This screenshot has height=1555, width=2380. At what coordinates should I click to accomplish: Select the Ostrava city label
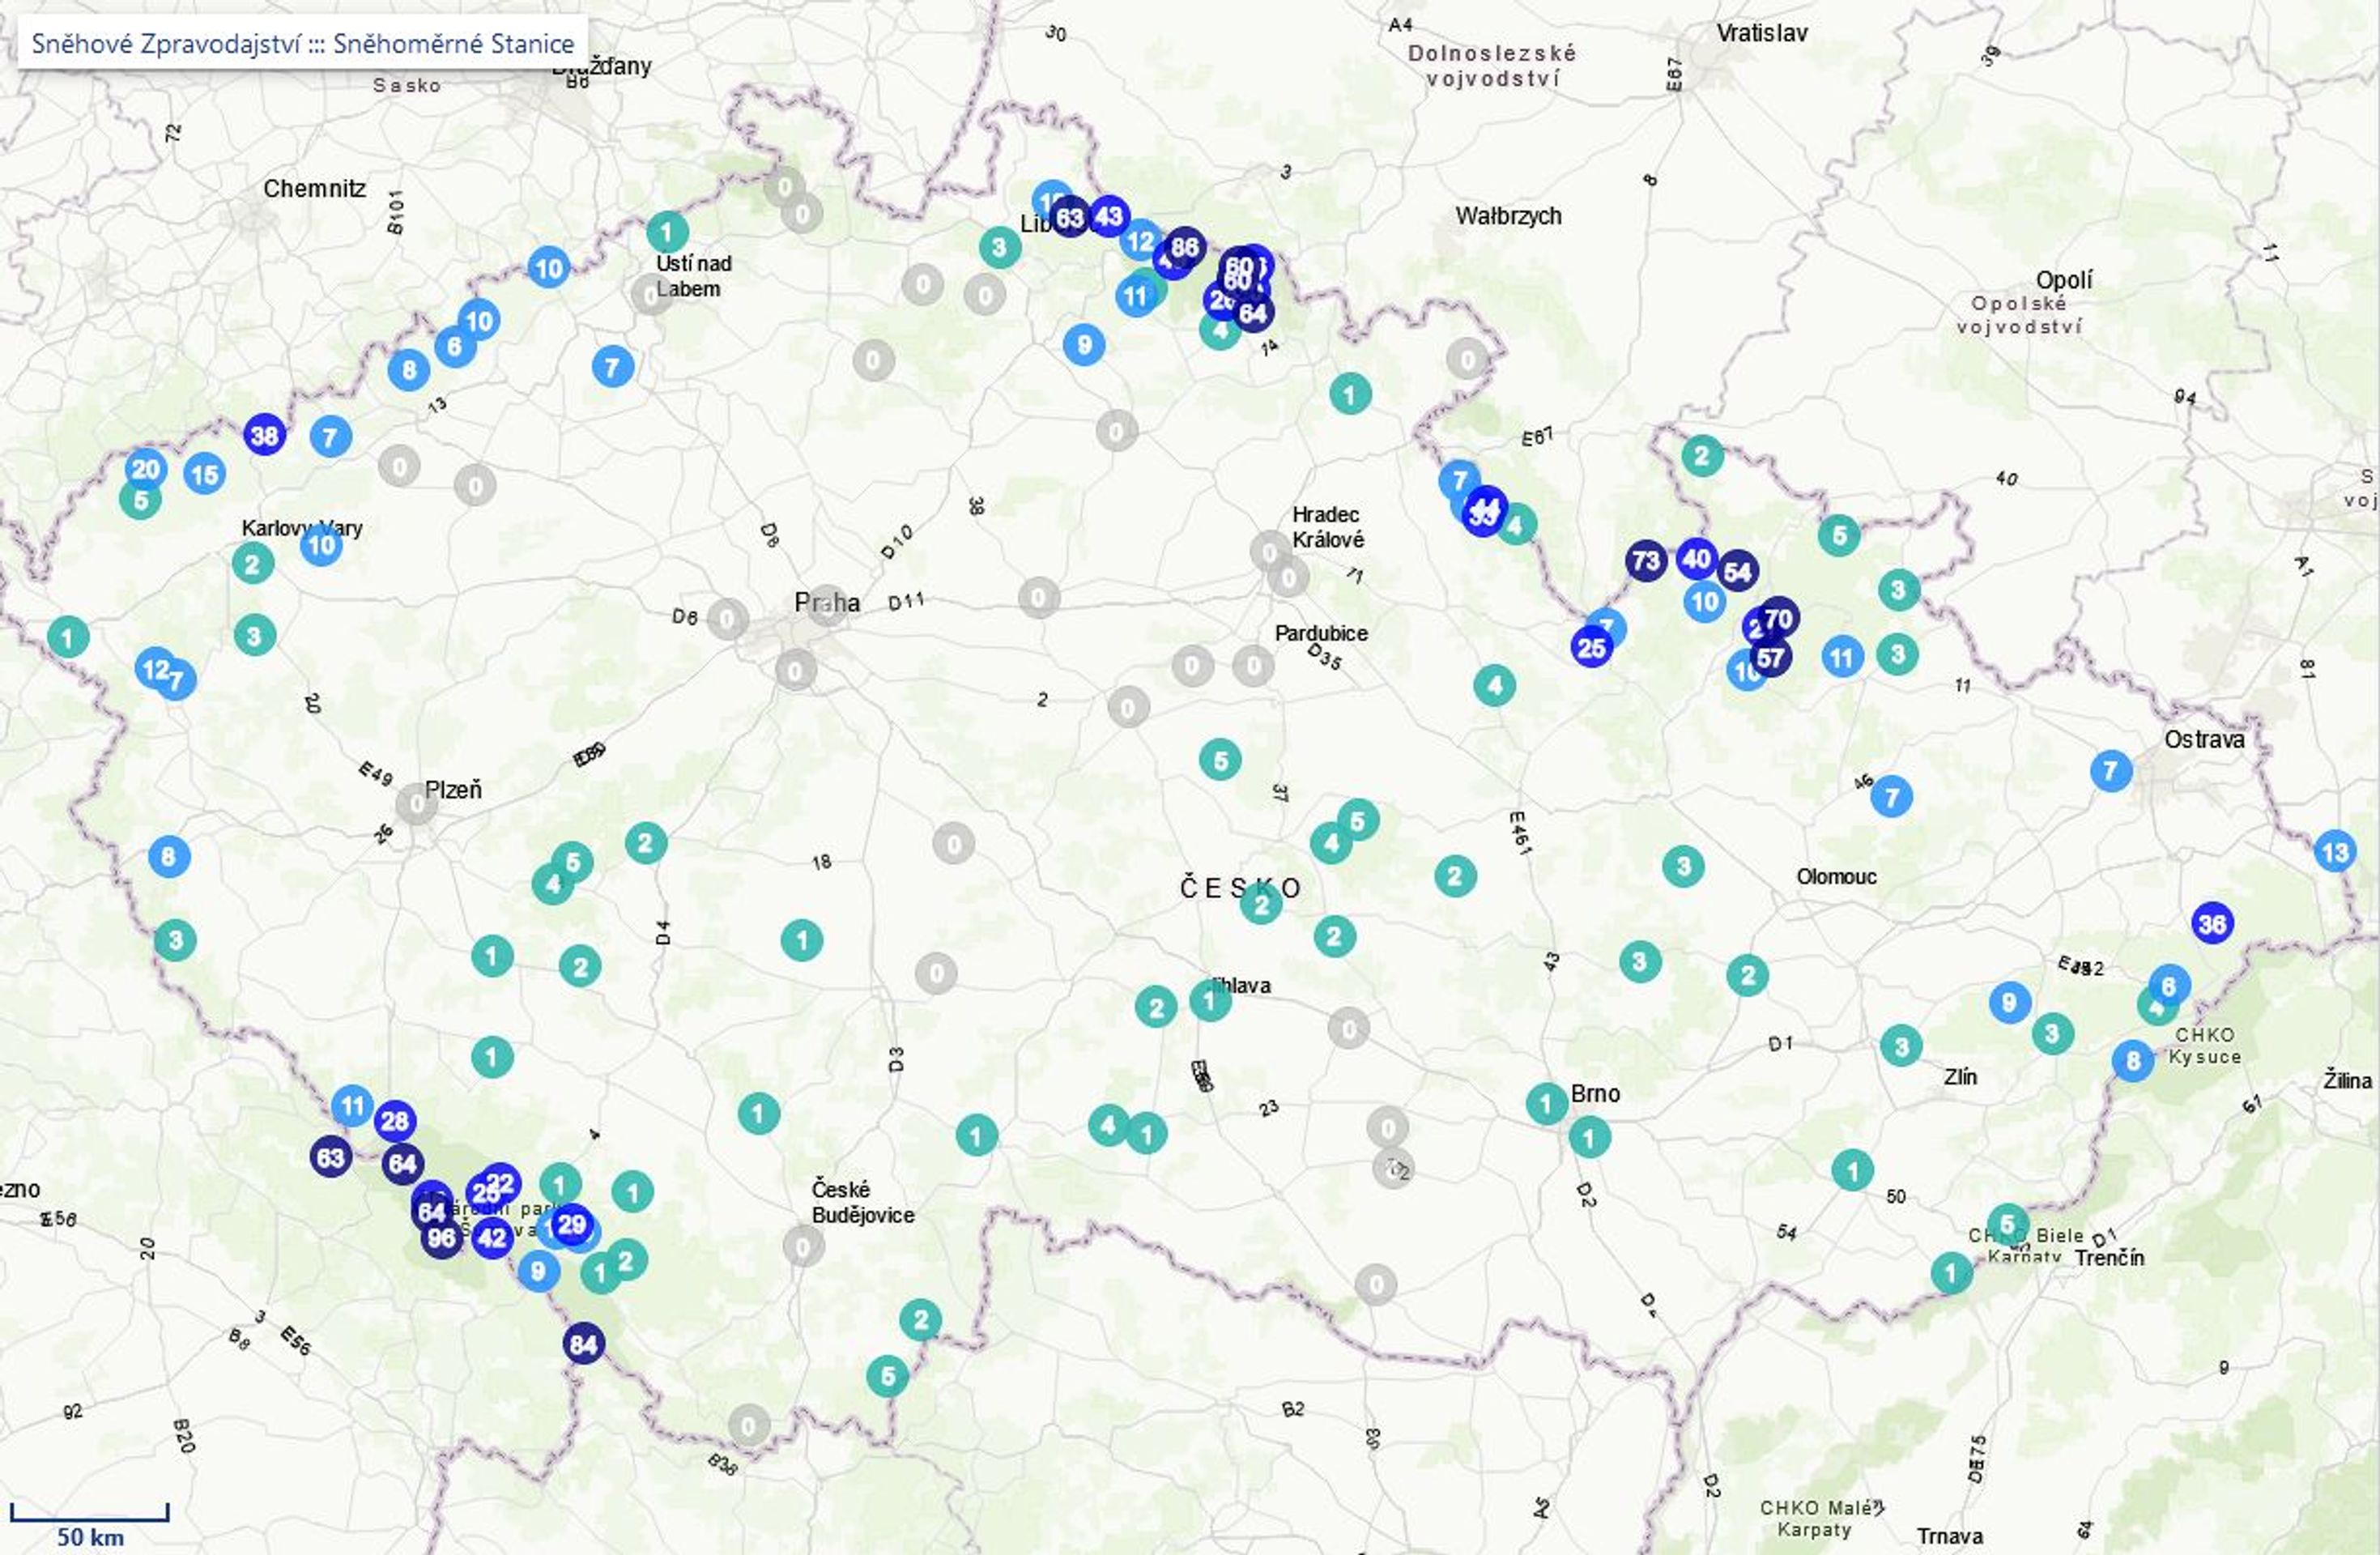pyautogui.click(x=2204, y=739)
